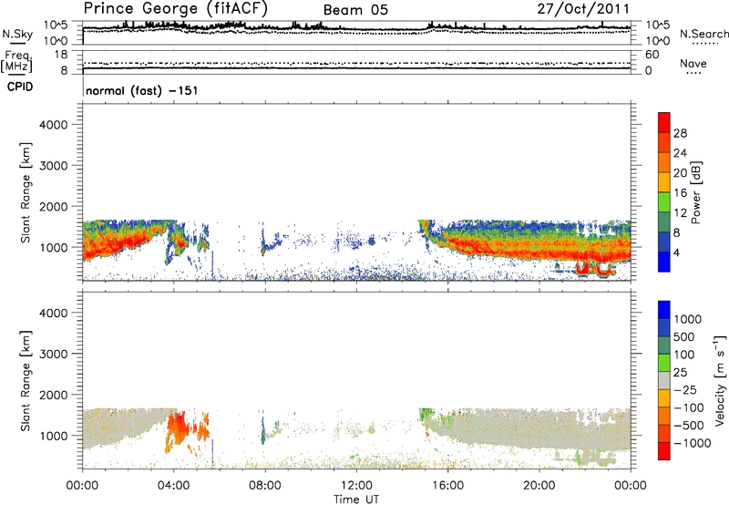Click the "12:00" time tick label
Viewport: 729px width, 505px height.
356,486
